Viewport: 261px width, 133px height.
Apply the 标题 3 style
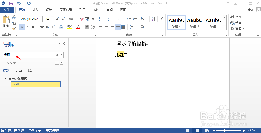(x=195, y=23)
